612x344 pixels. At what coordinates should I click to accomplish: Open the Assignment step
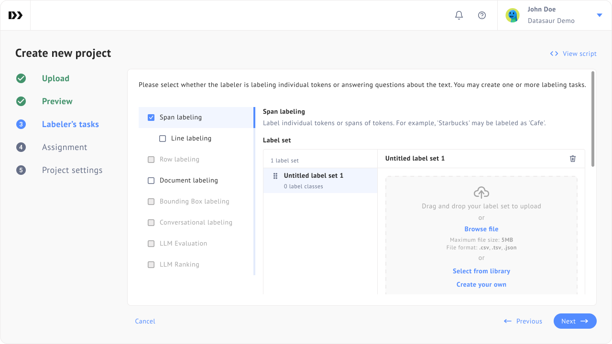(x=64, y=147)
